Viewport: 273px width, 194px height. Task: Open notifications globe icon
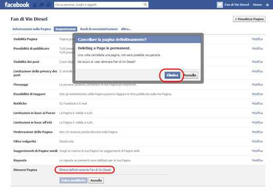coord(48,5)
